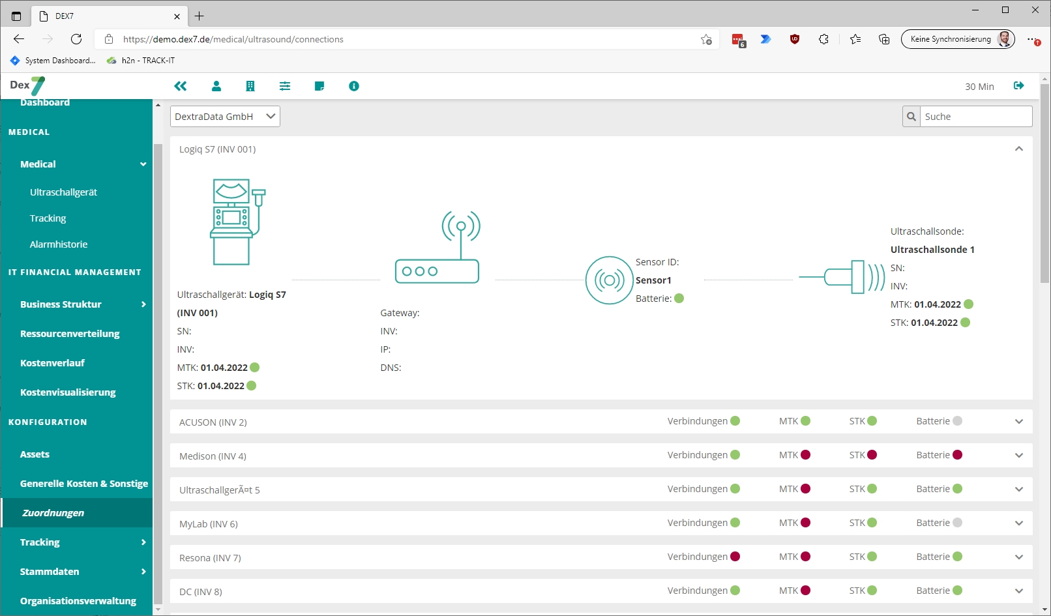Open Kostenvisualisierung sidebar item
The width and height of the screenshot is (1051, 616).
[x=68, y=392]
